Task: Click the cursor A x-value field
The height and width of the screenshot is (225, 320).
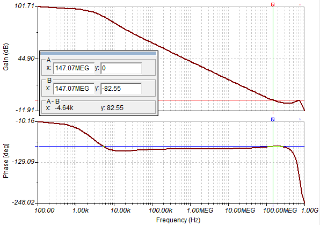Action: click(74, 68)
